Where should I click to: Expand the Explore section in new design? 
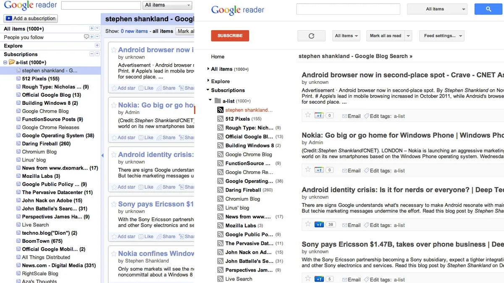pos(208,81)
